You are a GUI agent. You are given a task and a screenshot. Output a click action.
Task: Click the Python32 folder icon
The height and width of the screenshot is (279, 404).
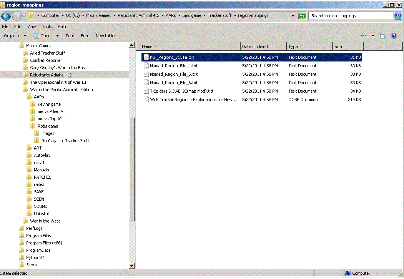point(22,257)
